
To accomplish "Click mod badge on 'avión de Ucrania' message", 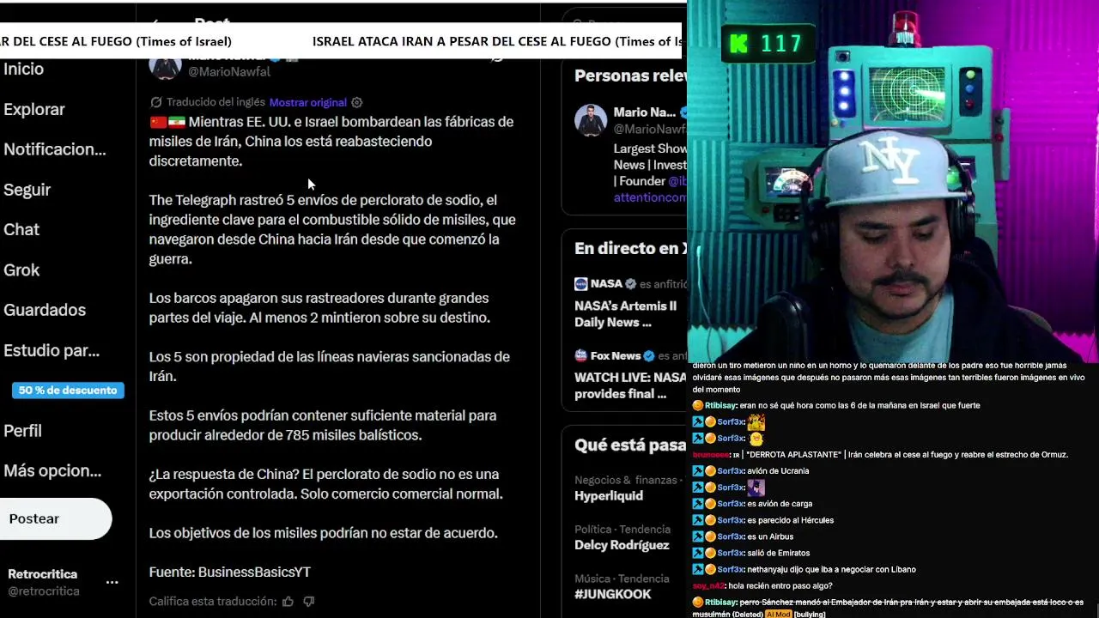I will [698, 471].
